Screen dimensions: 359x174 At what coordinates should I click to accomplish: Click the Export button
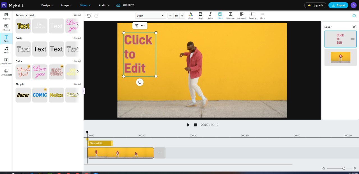tap(338, 5)
